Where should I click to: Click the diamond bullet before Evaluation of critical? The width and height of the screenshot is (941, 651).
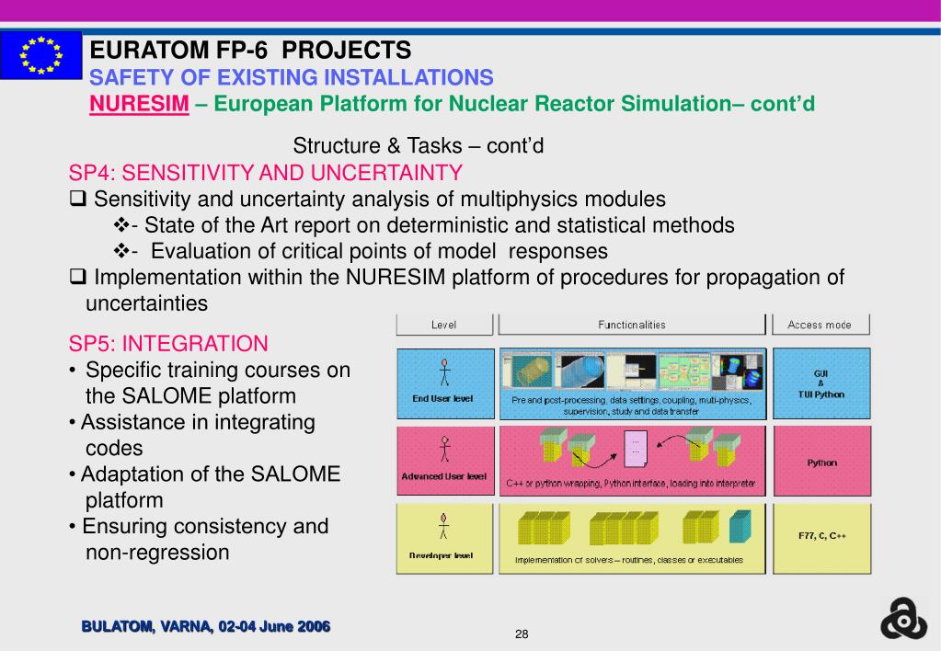coord(121,251)
